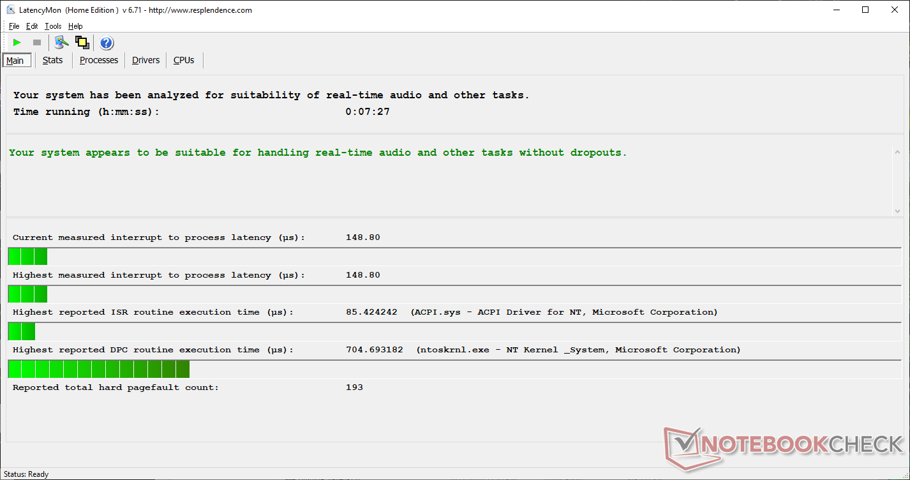This screenshot has height=480, width=910.
Task: Maximize the LatencyMon window
Action: (865, 10)
